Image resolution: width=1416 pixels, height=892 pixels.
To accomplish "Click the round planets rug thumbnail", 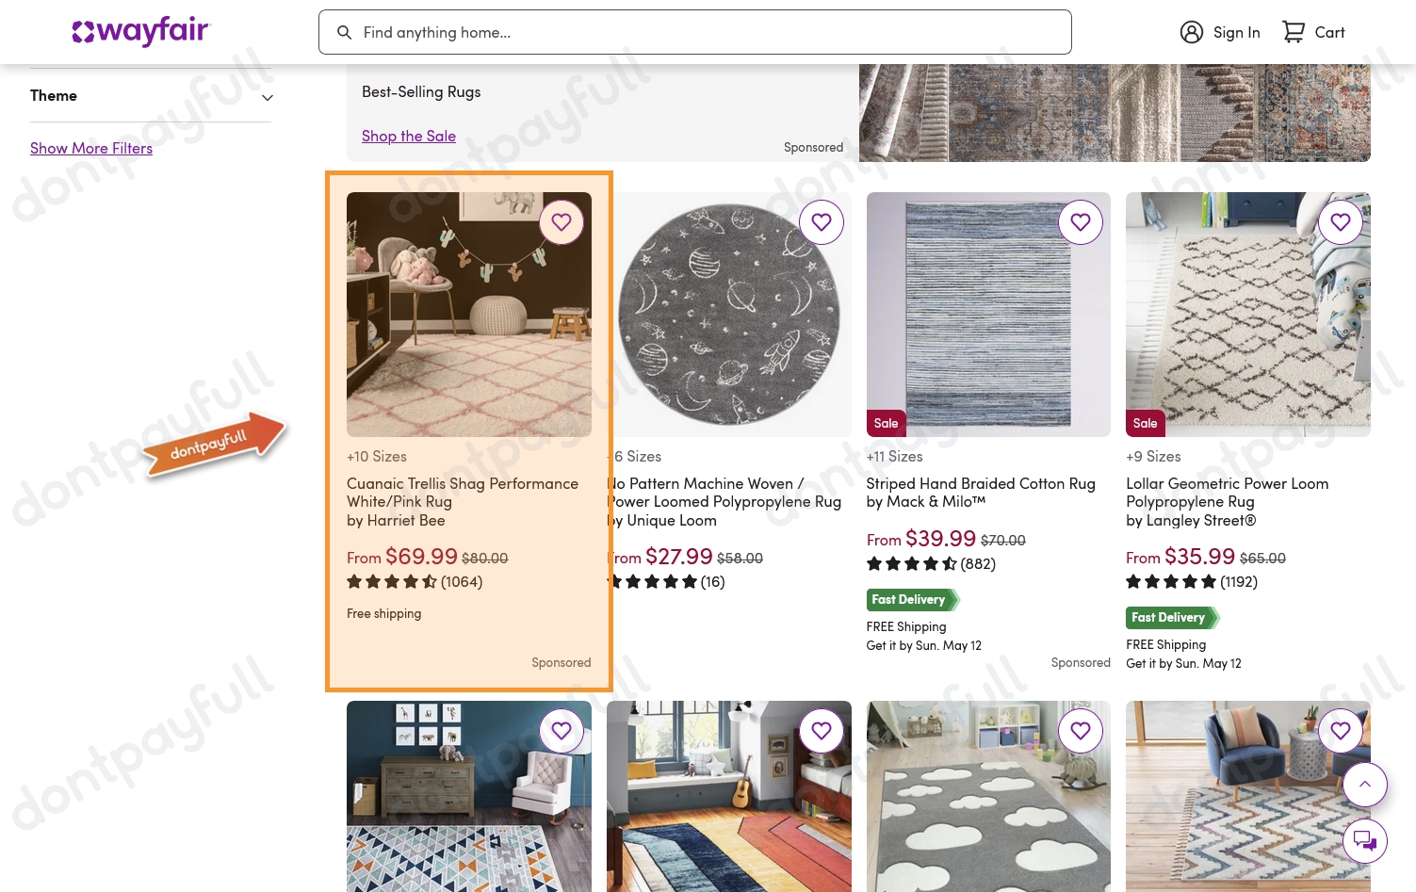I will tap(728, 315).
